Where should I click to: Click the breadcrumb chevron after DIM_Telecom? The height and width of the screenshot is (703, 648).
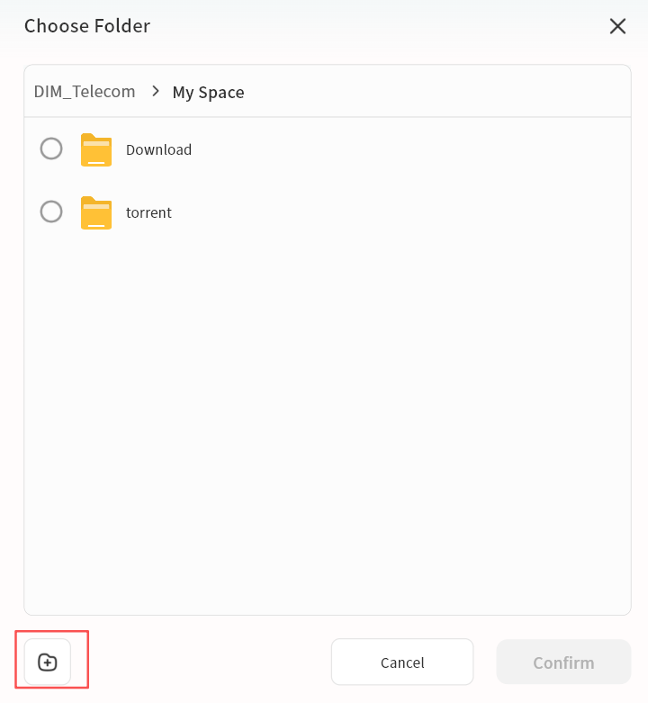pos(156,91)
